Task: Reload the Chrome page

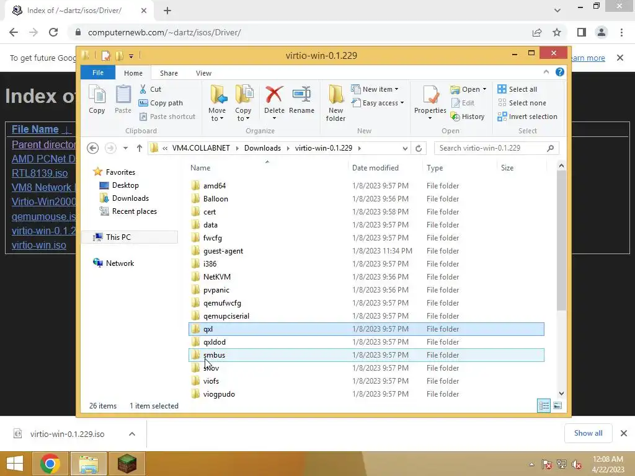Action: click(53, 32)
